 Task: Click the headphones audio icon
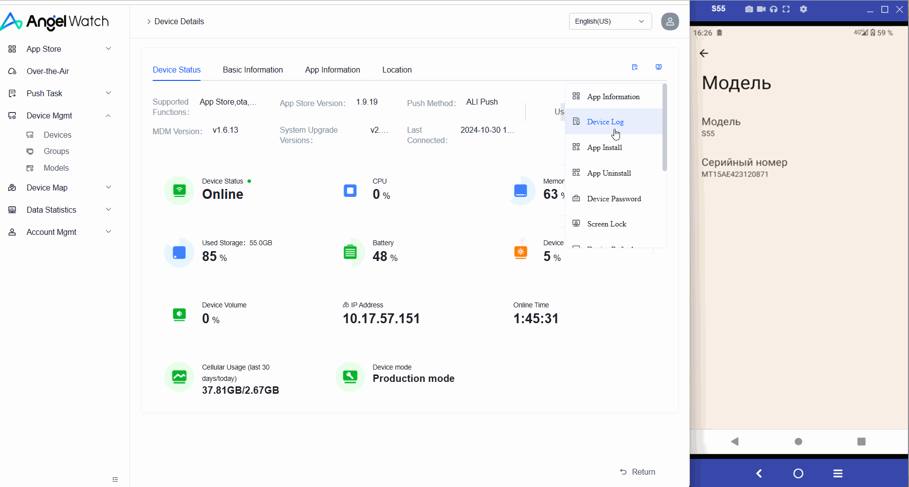[x=774, y=9]
